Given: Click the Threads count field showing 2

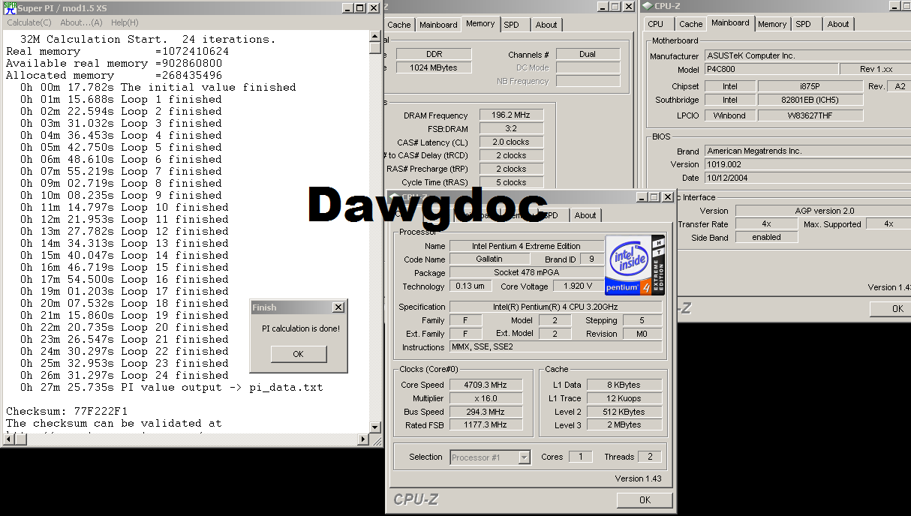Looking at the screenshot, I should point(650,457).
